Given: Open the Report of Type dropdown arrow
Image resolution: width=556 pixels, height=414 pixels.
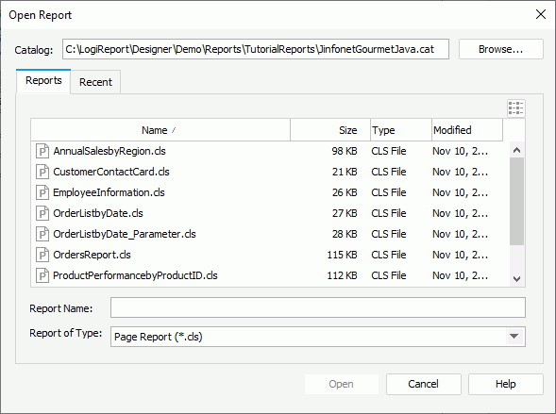Looking at the screenshot, I should pyautogui.click(x=514, y=336).
